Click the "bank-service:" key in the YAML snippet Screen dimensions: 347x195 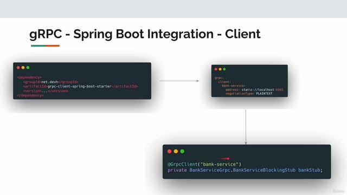234,86
